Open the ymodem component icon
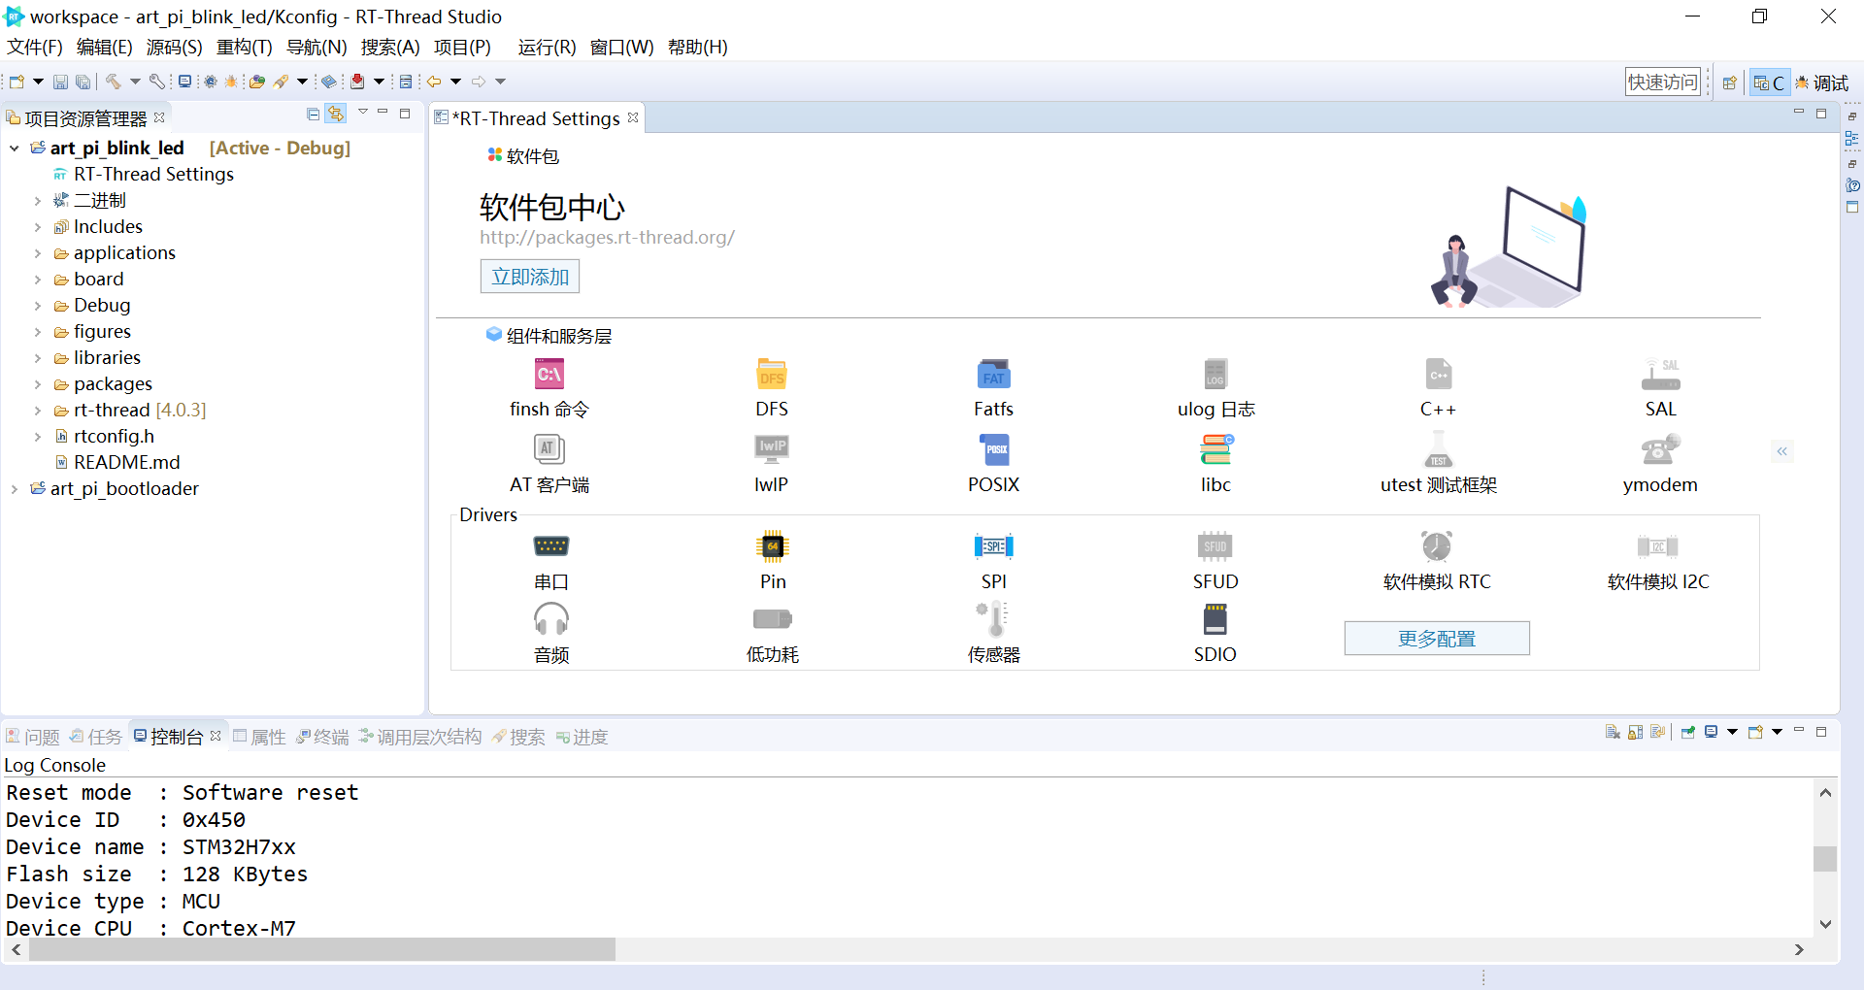This screenshot has width=1864, height=990. click(1660, 449)
